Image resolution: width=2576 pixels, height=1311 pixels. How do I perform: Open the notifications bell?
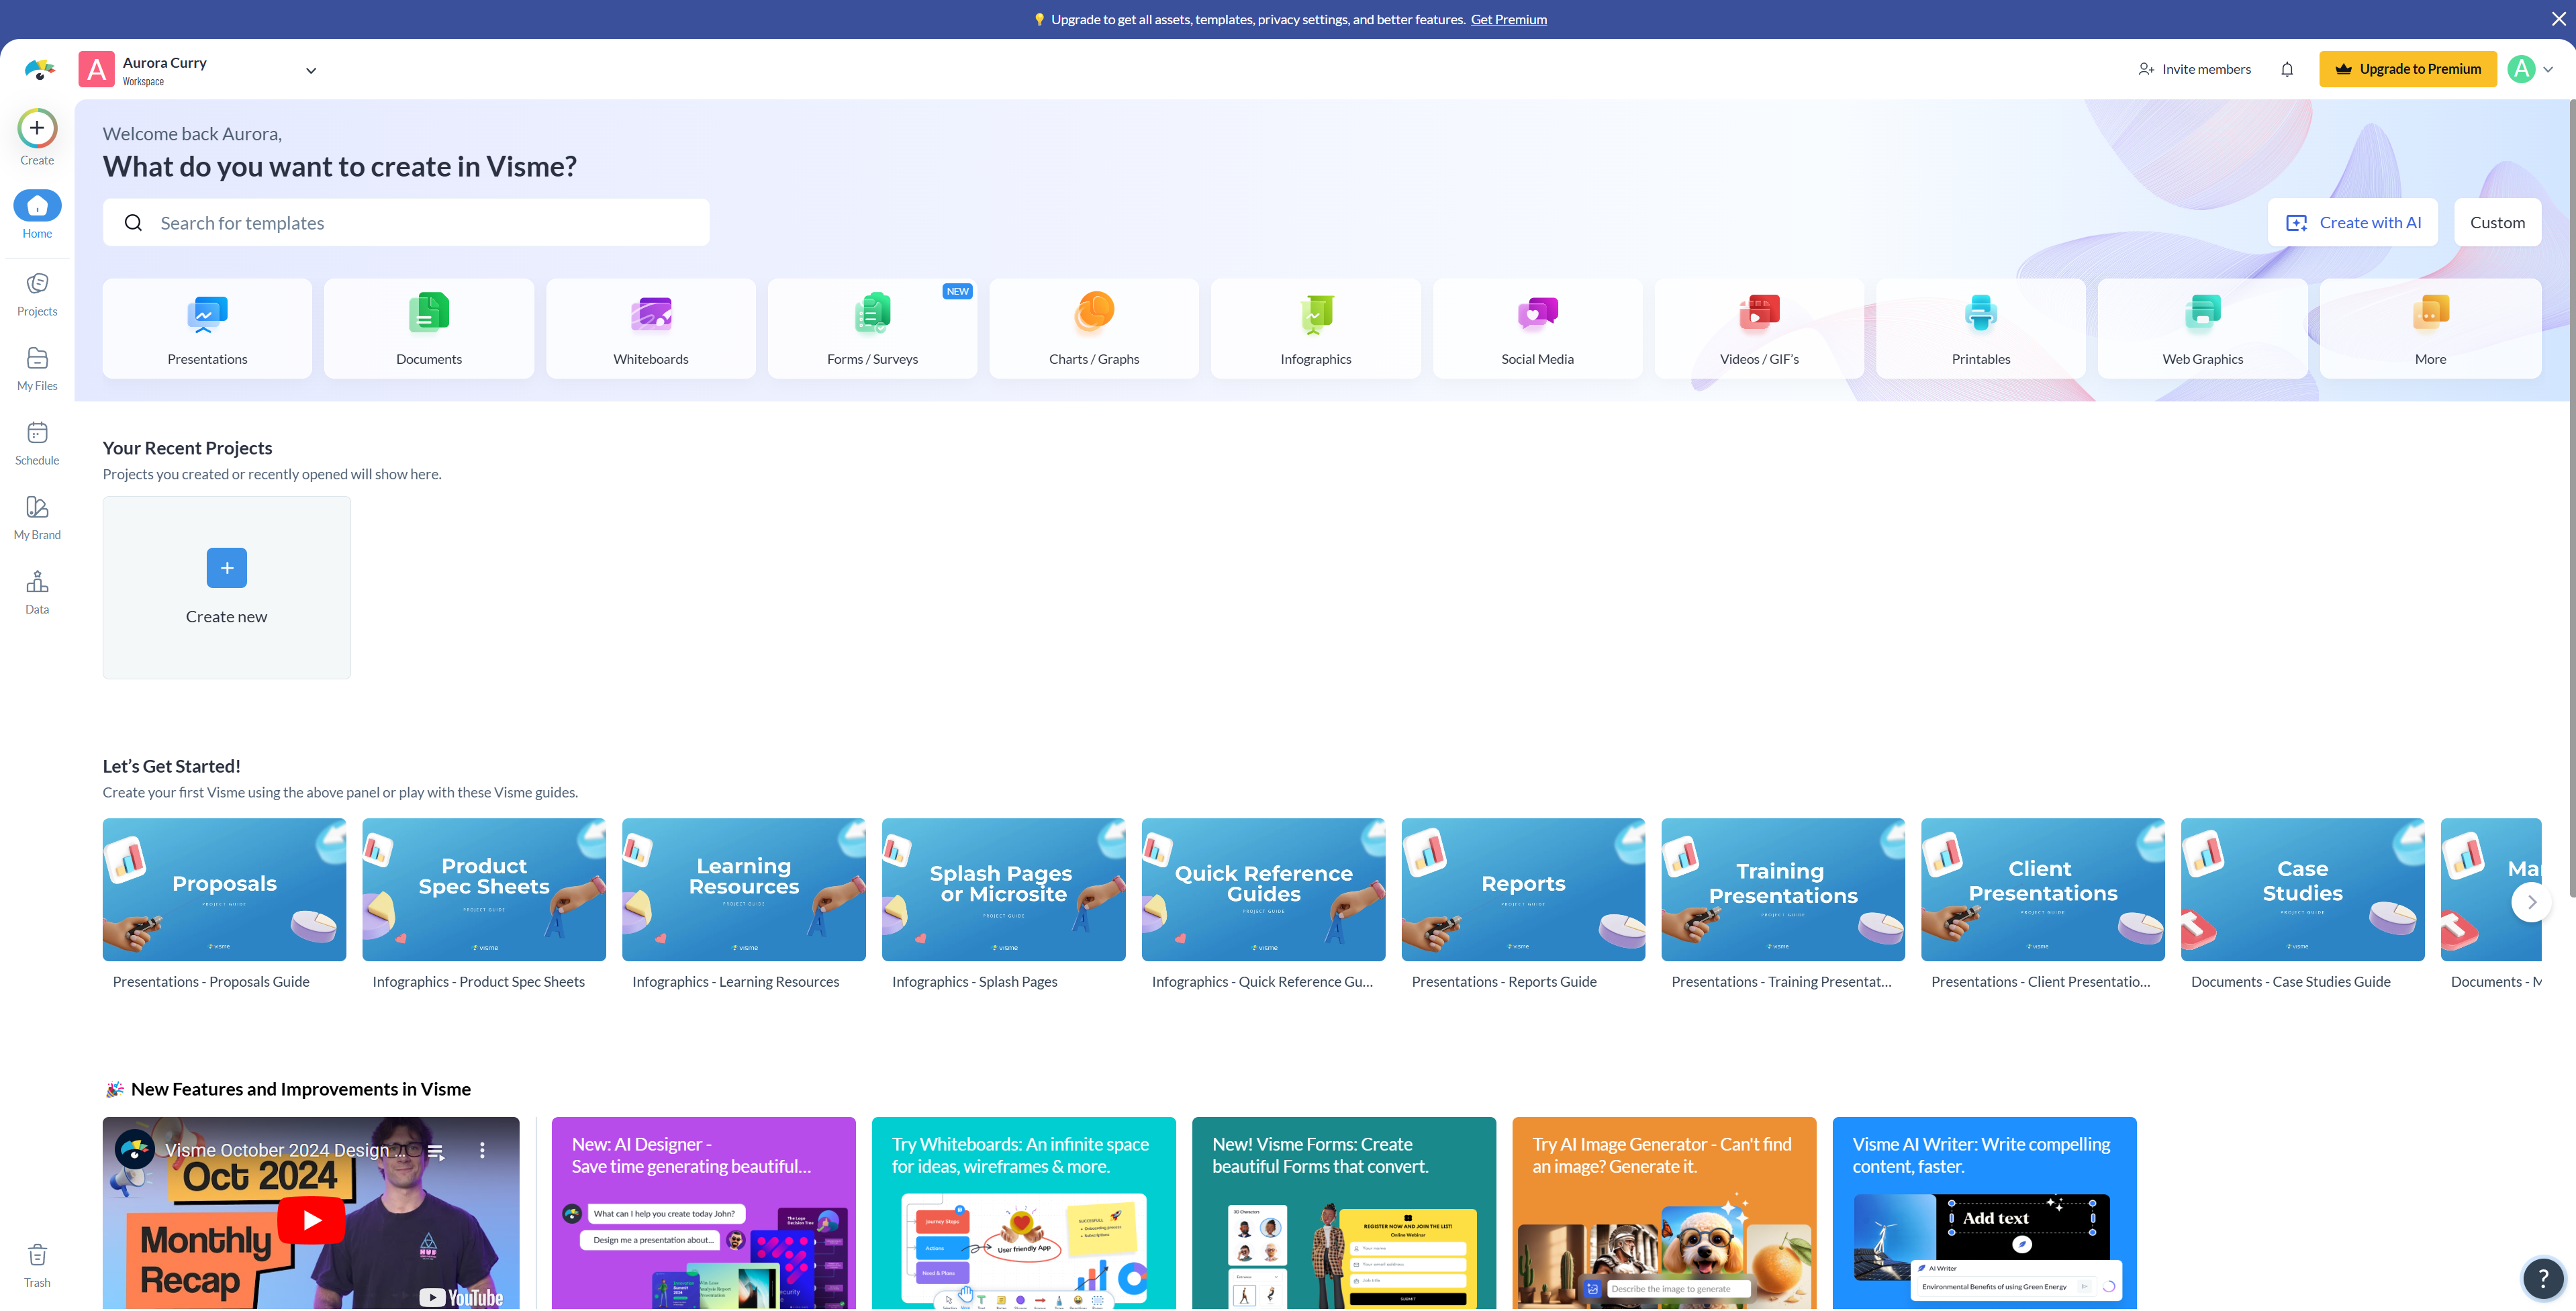click(2287, 69)
